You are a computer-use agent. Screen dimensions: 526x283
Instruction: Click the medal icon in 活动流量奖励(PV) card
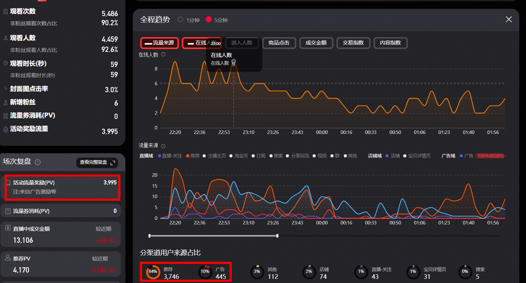click(x=8, y=183)
